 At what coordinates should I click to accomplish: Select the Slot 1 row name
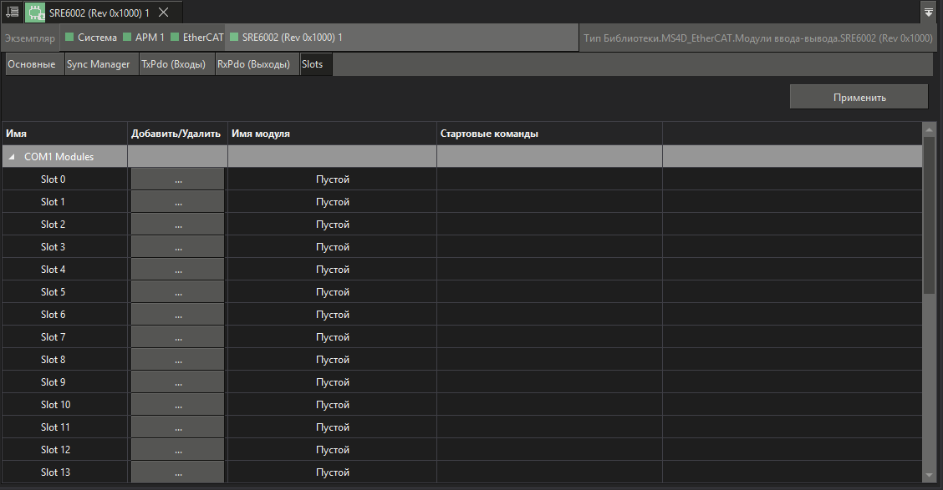(x=53, y=202)
